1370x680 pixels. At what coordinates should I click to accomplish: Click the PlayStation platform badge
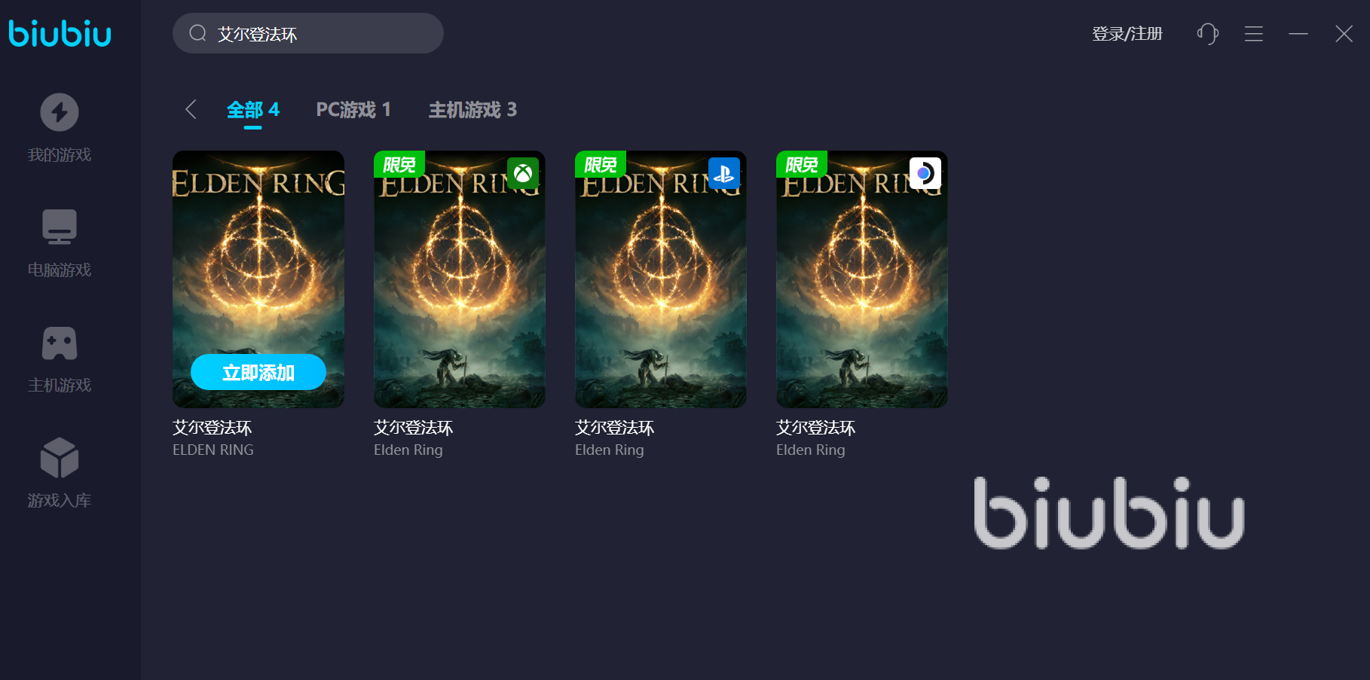tap(724, 173)
